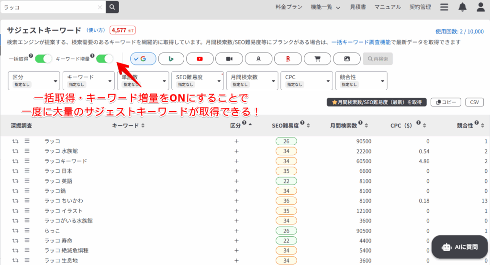Select the Amazon source icon
490x265 pixels.
[x=258, y=59]
